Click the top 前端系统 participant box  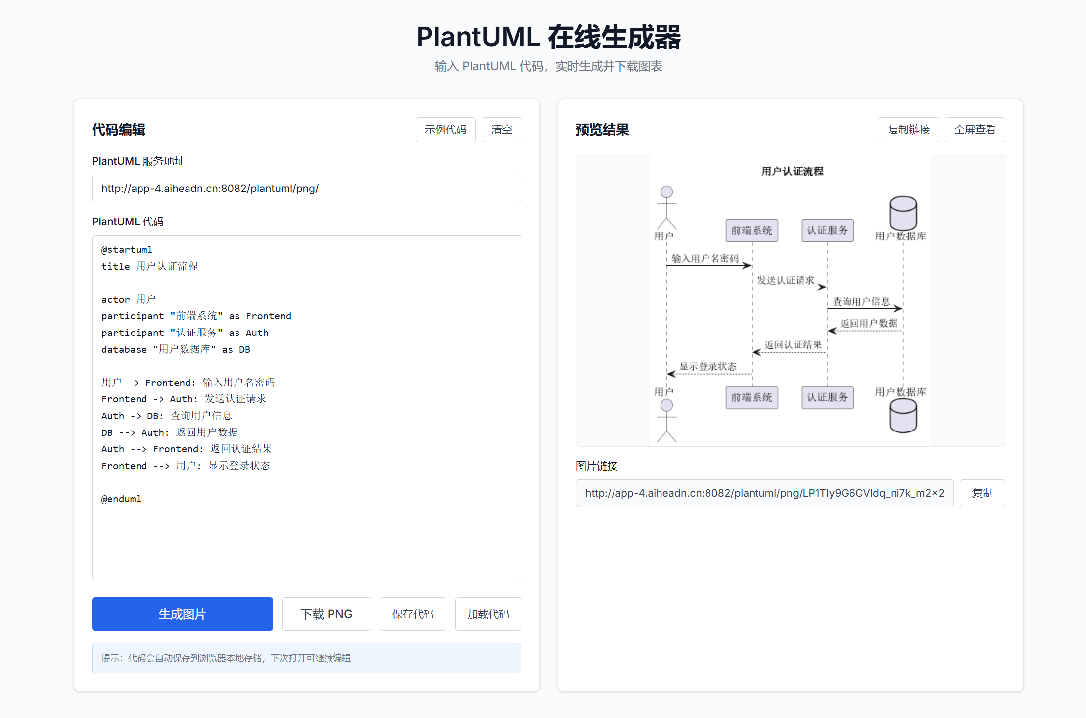pos(752,230)
